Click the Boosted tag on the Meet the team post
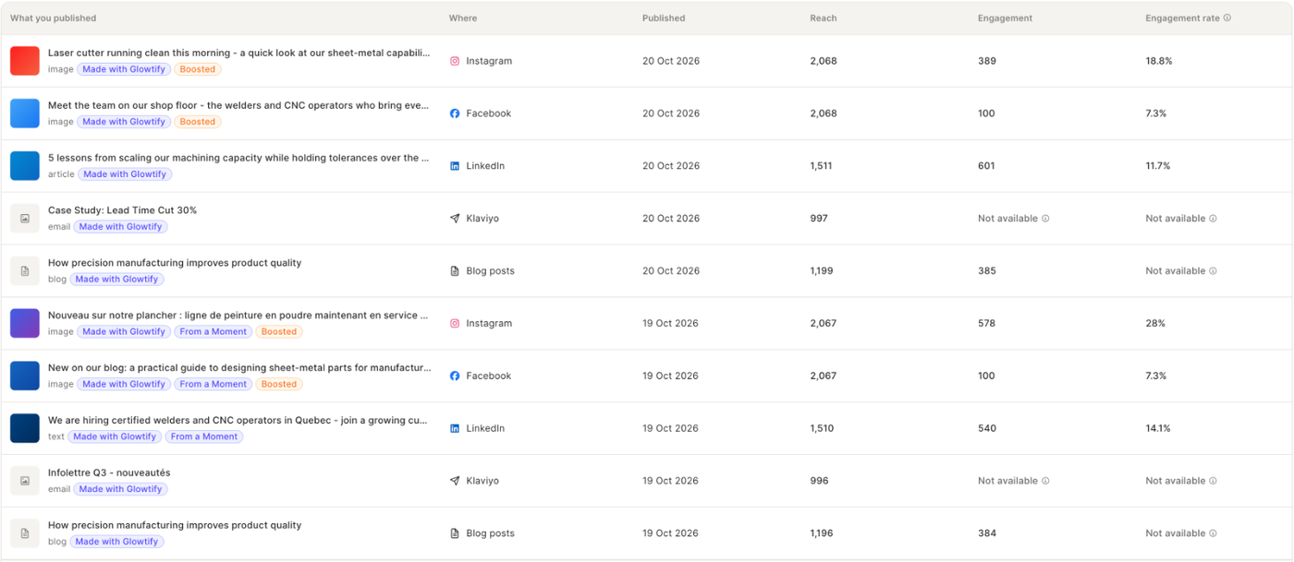 (197, 122)
